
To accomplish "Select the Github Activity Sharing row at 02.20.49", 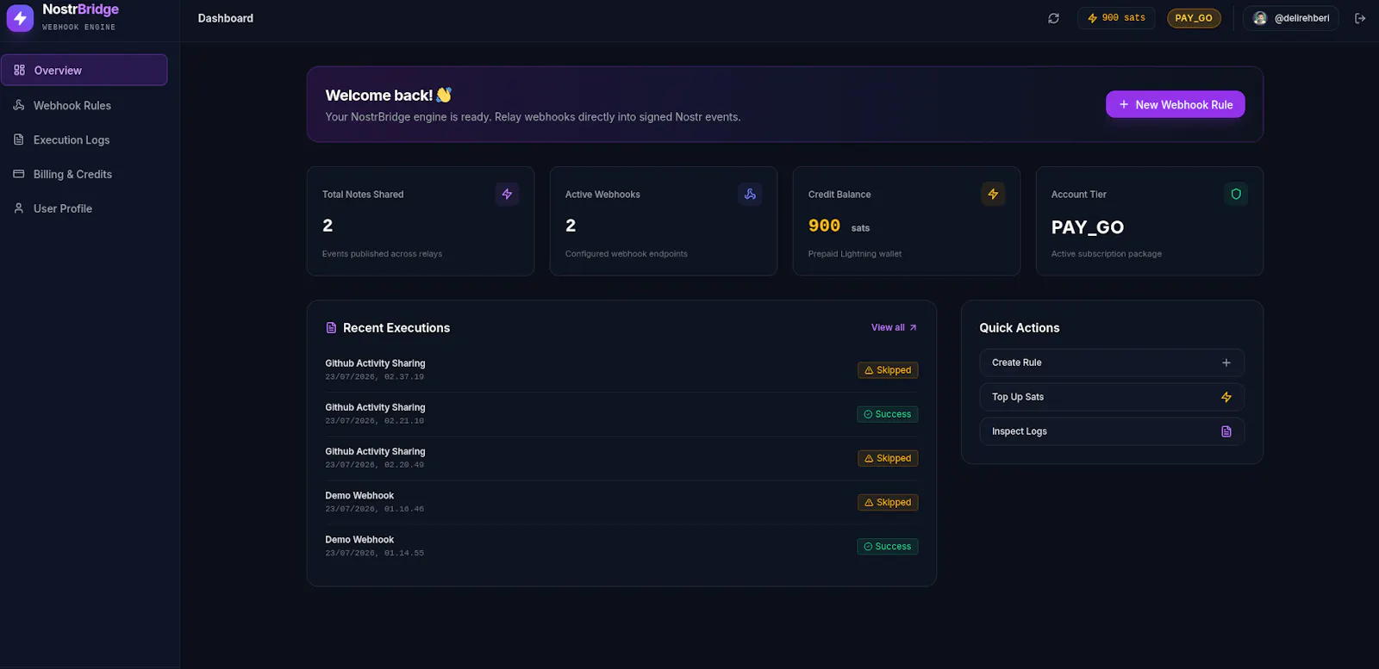I will click(621, 458).
